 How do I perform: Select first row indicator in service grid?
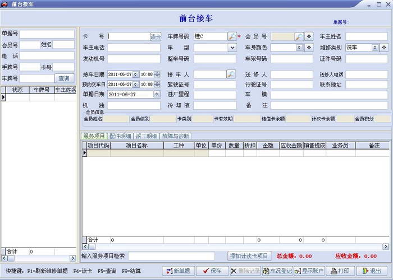(84, 153)
